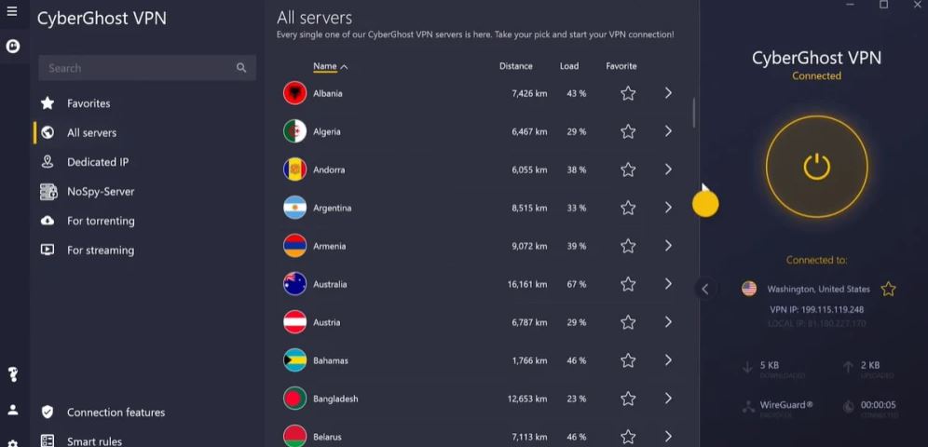
Task: Toggle favorite star for Bahamas
Action: pyautogui.click(x=628, y=360)
